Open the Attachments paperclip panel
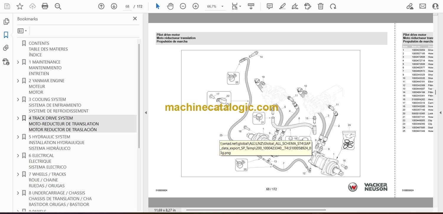Viewport: 443px width, 214px height. point(6,48)
